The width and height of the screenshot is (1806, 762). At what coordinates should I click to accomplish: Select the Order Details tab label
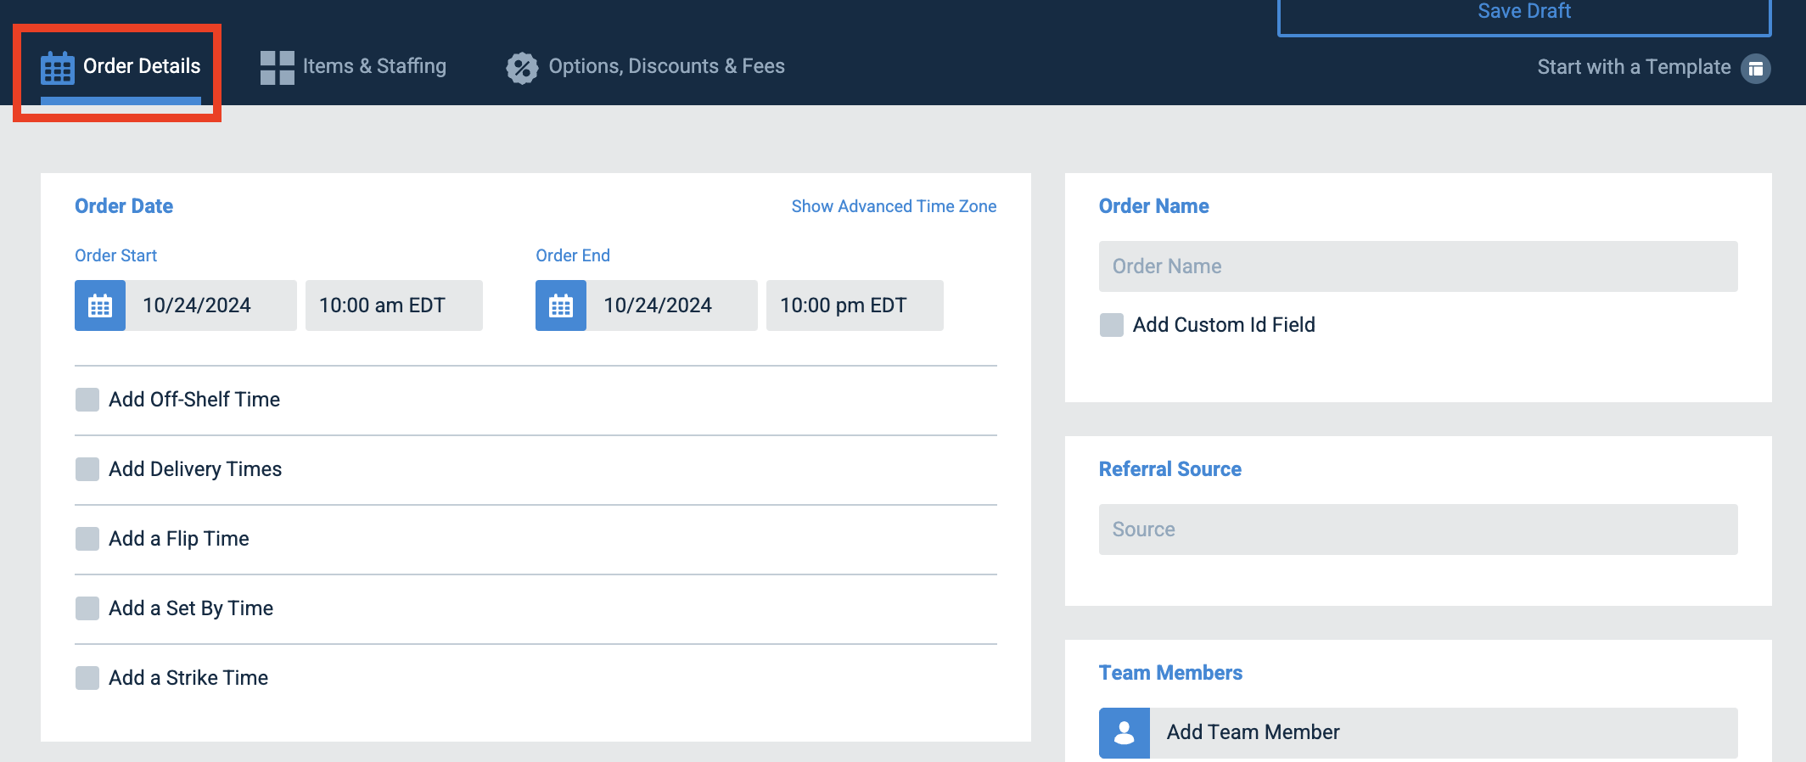142,66
